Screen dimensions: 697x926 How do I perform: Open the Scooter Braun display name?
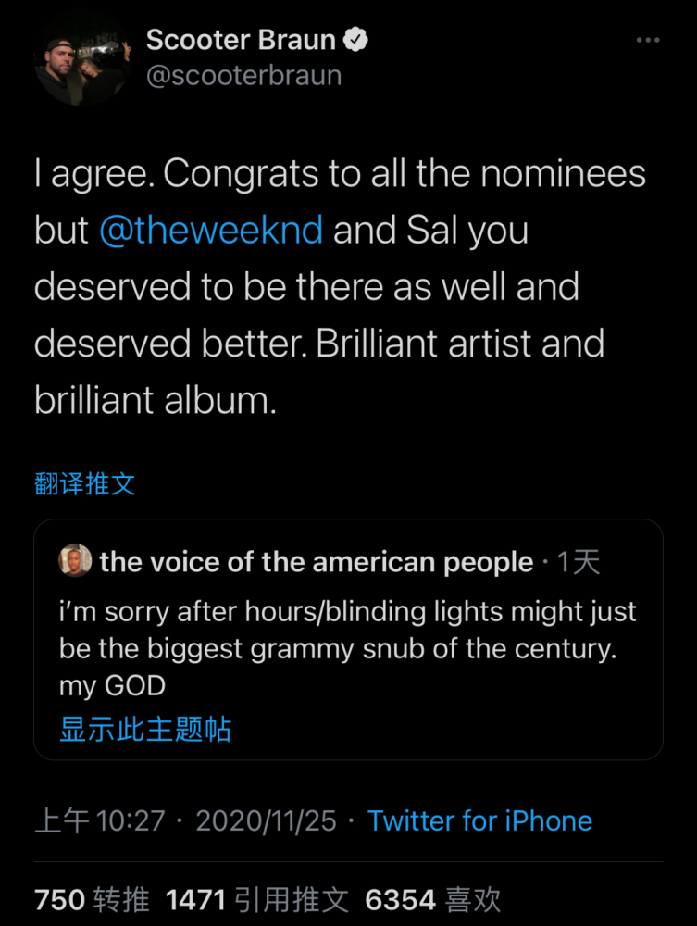[x=241, y=40]
